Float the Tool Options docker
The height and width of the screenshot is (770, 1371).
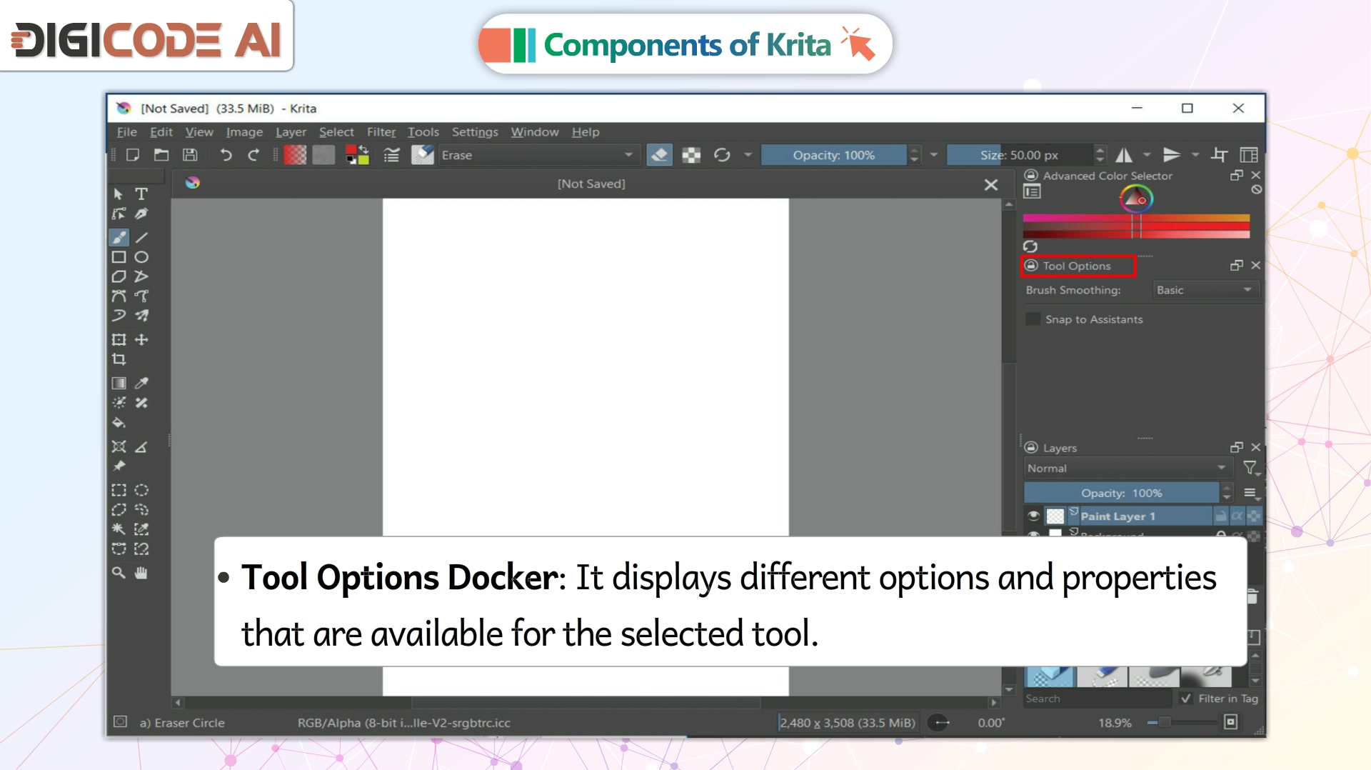tap(1237, 265)
